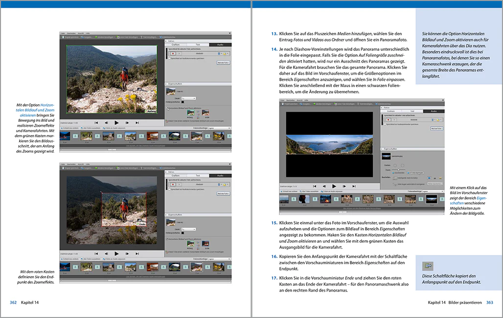Image resolution: width=503 pixels, height=318 pixels.
Task: Click Ausgabe icon in panorama screenshot toolbar
Action: point(301,104)
